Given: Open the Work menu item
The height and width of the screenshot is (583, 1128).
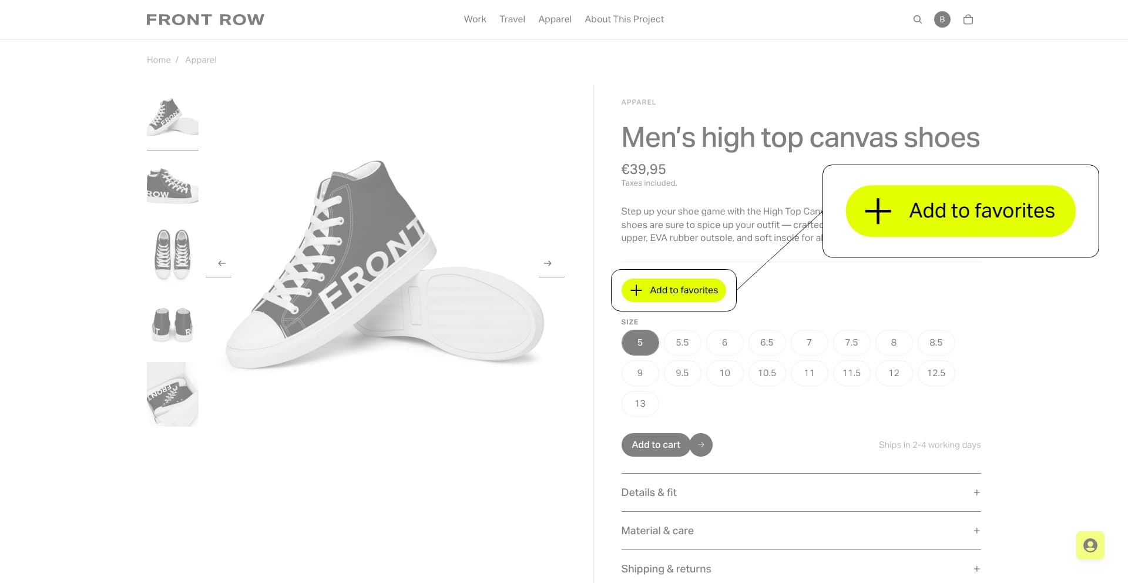Looking at the screenshot, I should point(475,19).
